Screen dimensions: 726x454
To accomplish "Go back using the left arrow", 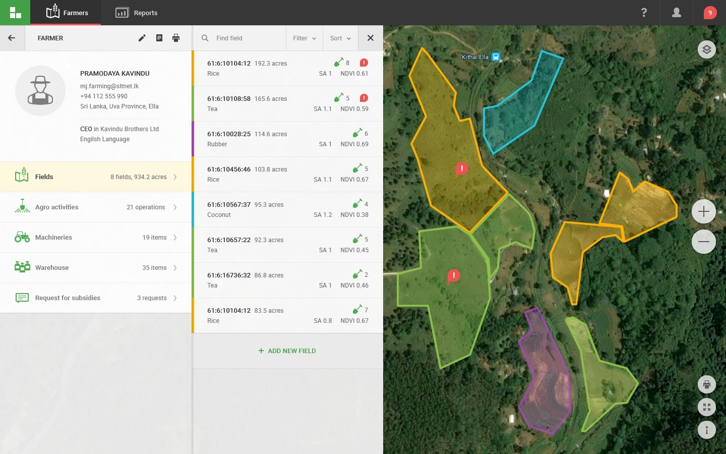I will coord(12,38).
